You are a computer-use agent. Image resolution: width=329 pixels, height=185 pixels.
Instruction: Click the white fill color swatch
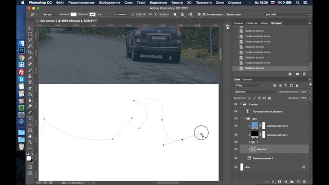click(74, 14)
